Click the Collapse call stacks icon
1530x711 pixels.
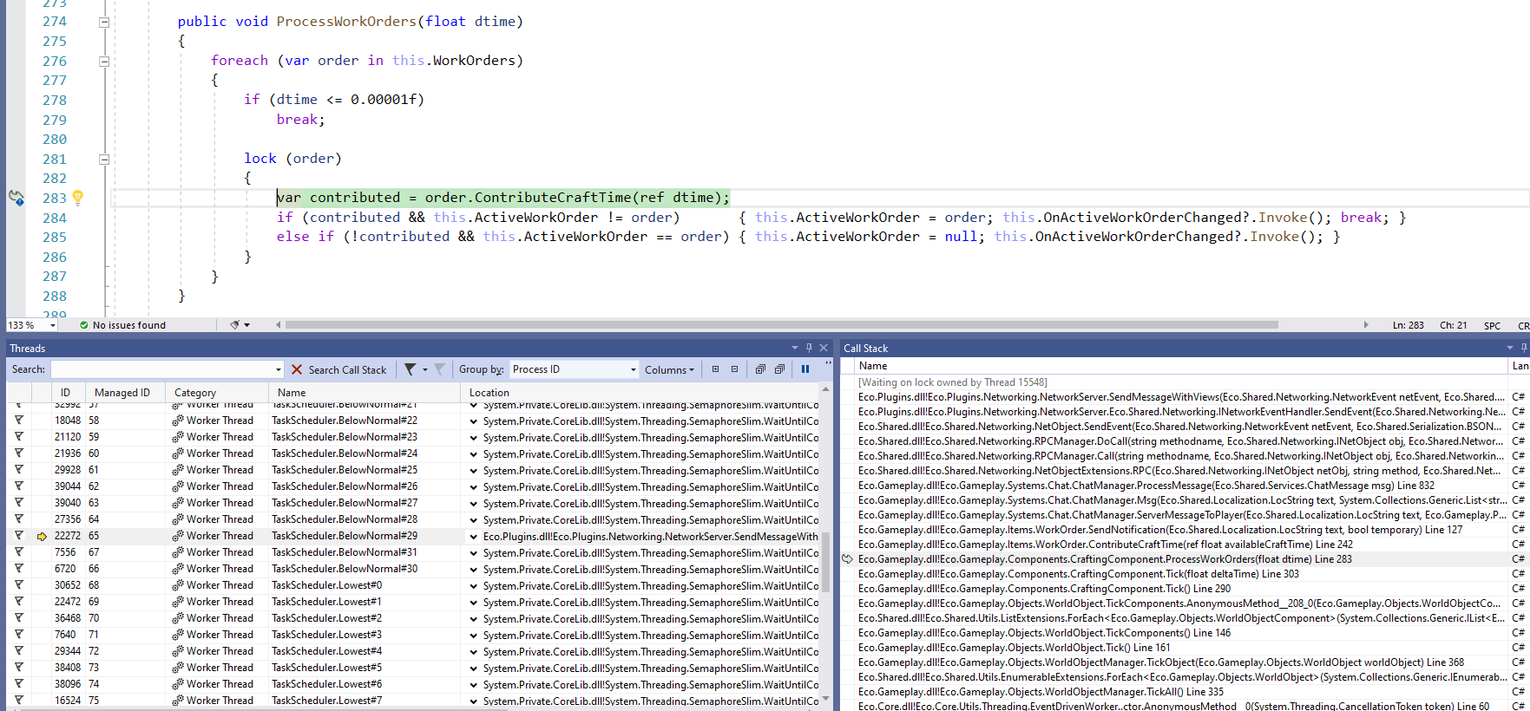tap(779, 369)
